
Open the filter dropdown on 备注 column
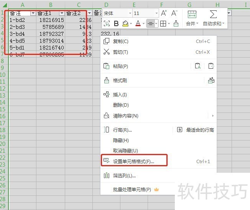click(x=33, y=13)
